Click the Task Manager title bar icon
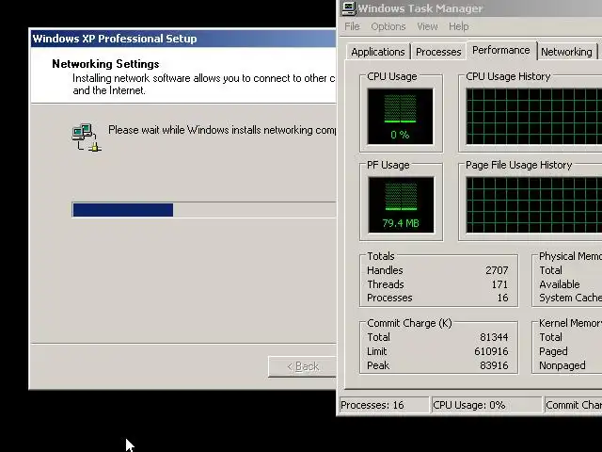 tap(349, 8)
